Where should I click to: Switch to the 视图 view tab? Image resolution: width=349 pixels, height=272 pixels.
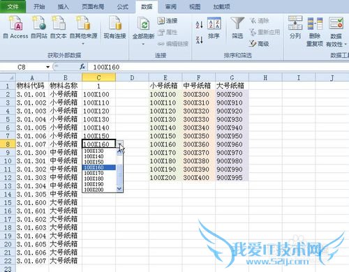click(195, 6)
